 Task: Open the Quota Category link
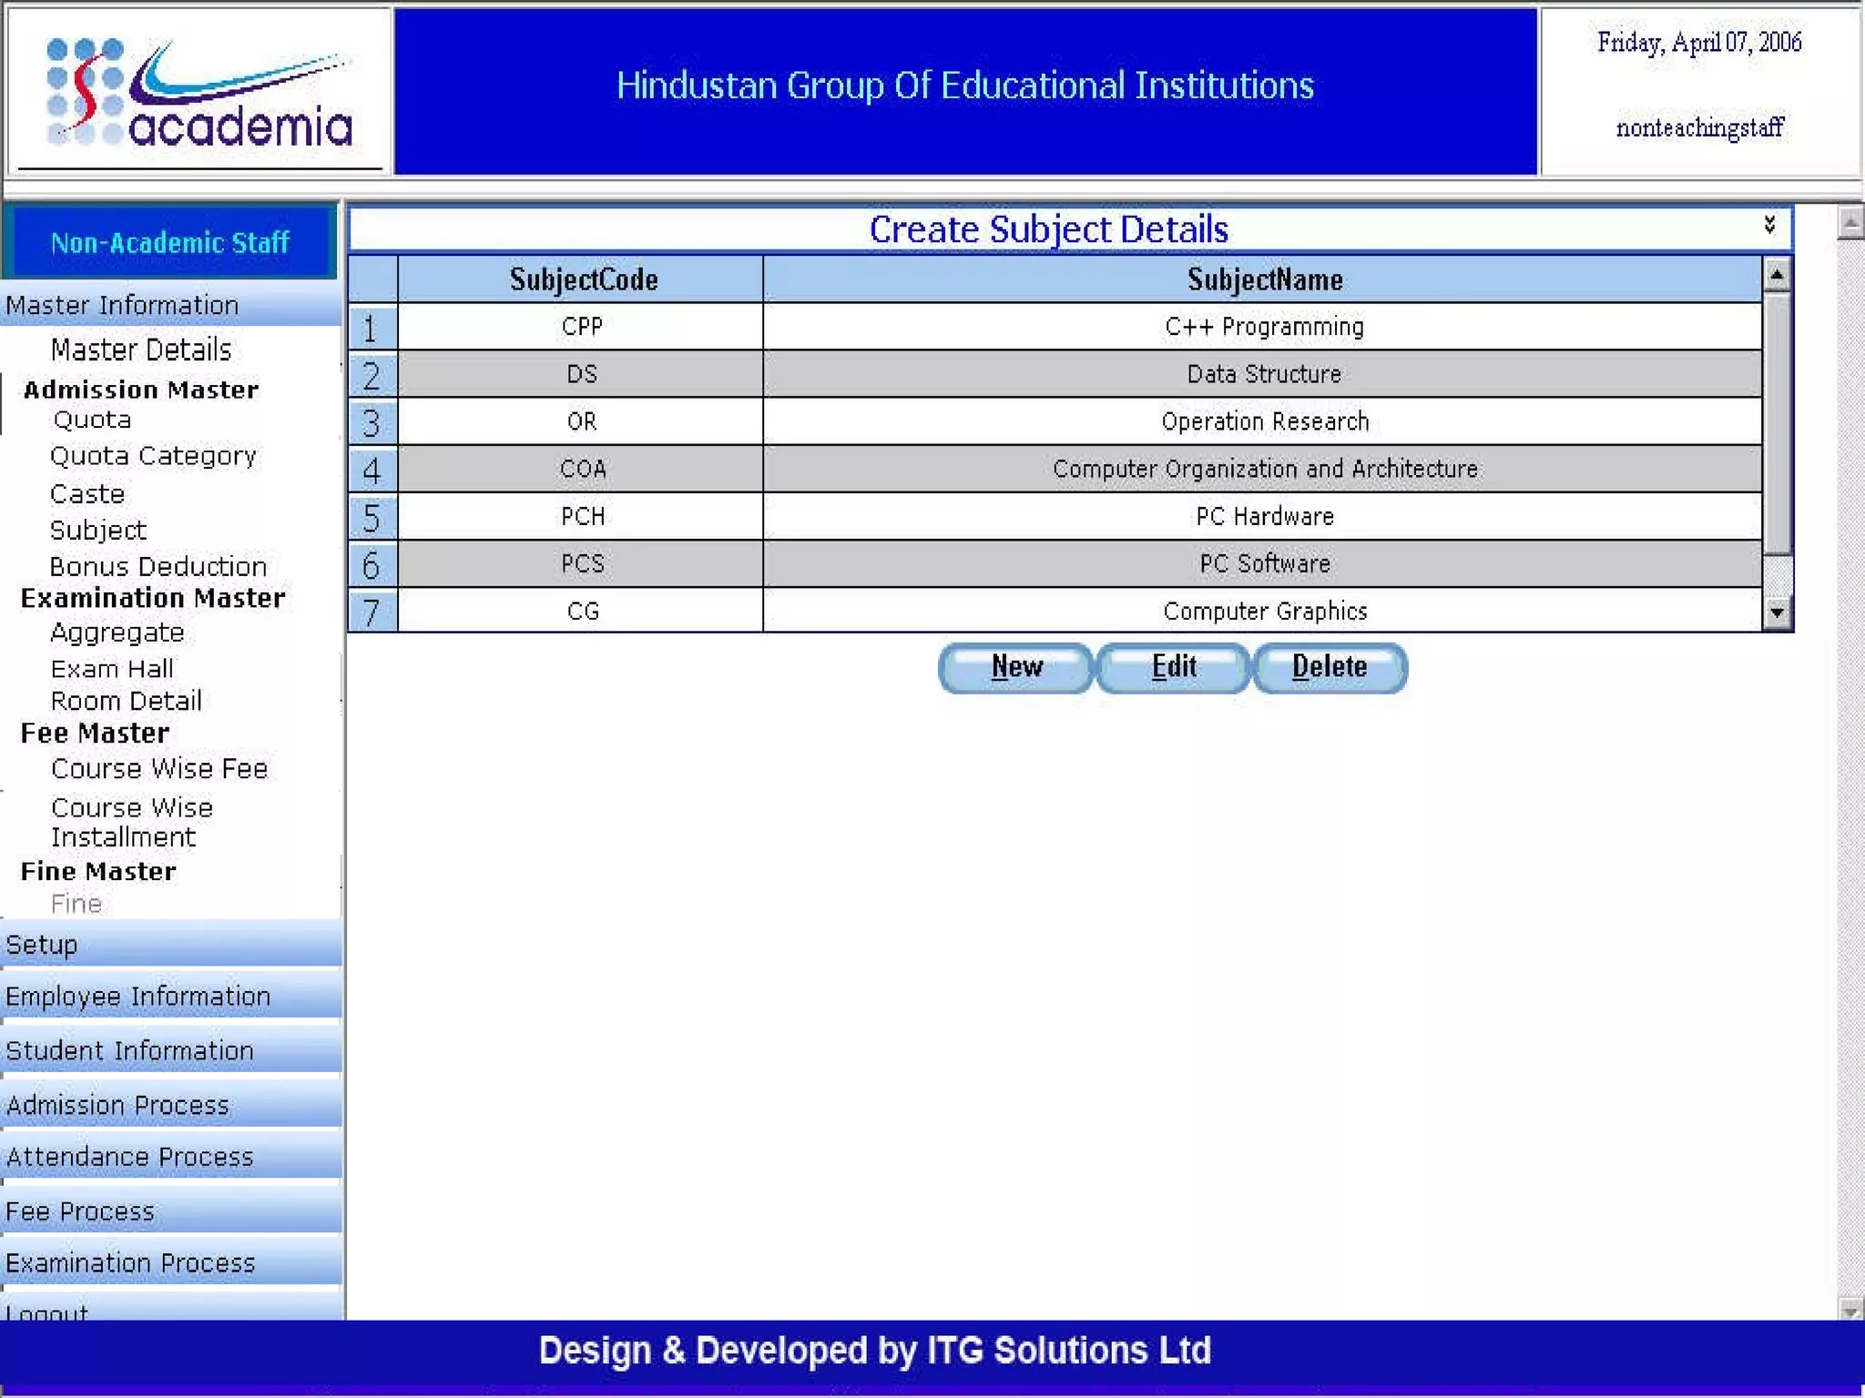(153, 456)
